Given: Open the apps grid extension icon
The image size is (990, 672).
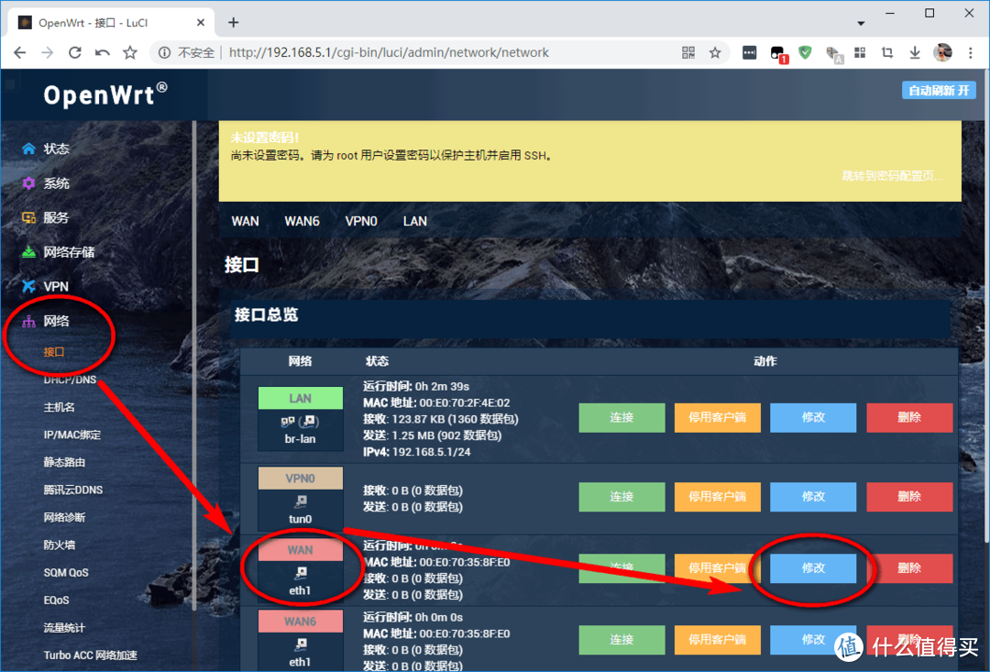Looking at the screenshot, I should (860, 52).
